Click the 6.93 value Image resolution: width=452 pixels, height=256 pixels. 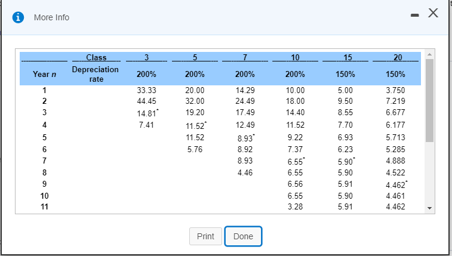coord(345,138)
